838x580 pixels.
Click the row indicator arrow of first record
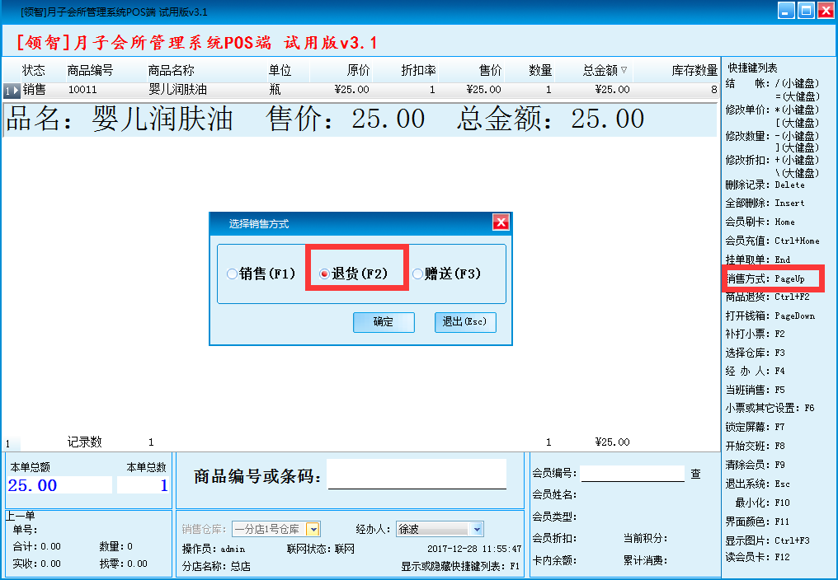(x=12, y=90)
